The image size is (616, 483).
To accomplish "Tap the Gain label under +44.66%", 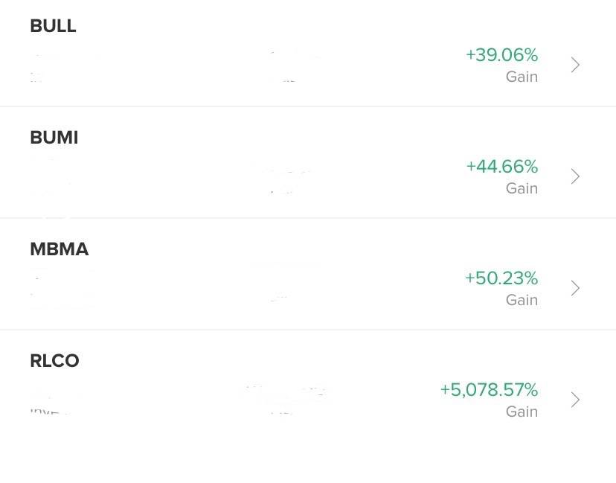I will [x=522, y=188].
